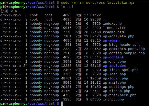Click time 04:55 in the xmlrpc.php row

[96, 99]
